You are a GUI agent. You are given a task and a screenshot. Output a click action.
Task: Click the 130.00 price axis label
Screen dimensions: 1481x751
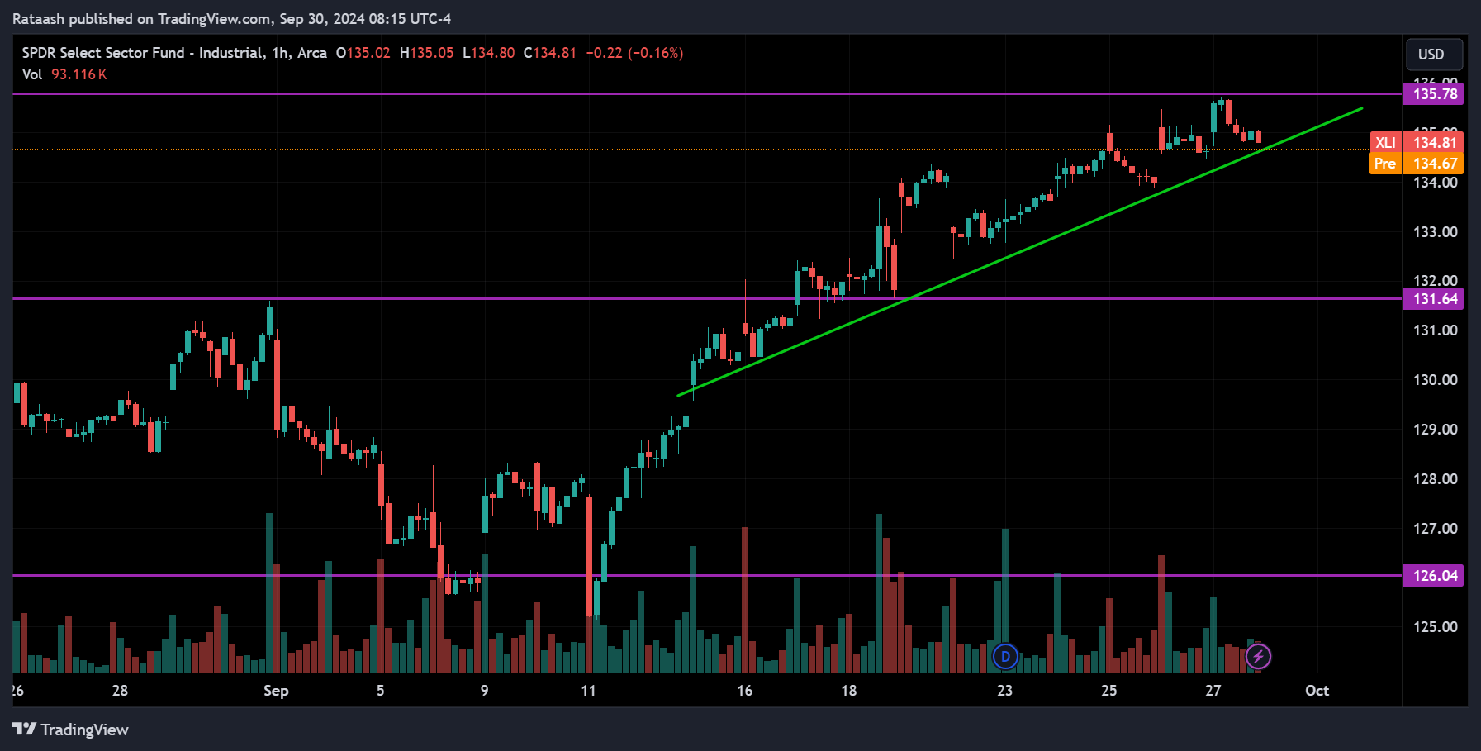pos(1435,380)
